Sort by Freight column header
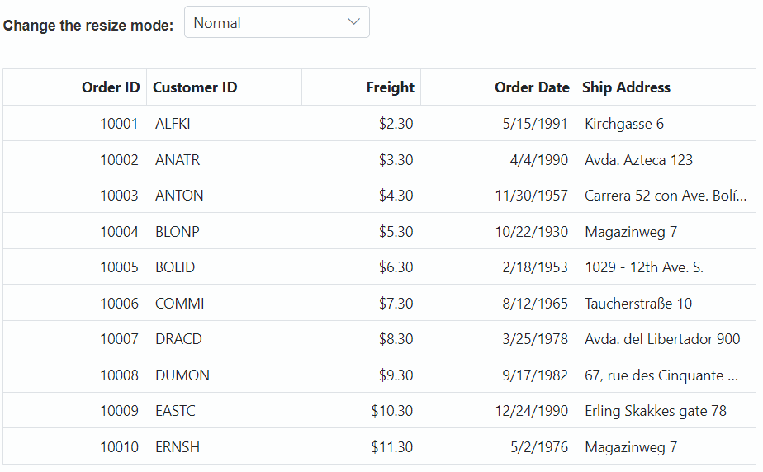The height and width of the screenshot is (472, 763). (x=362, y=87)
